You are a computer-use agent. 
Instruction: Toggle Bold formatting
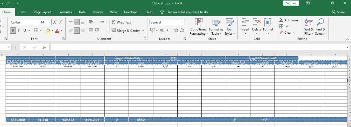(13, 31)
